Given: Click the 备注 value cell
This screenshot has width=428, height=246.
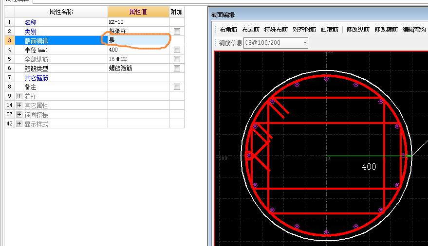Looking at the screenshot, I should coord(138,87).
